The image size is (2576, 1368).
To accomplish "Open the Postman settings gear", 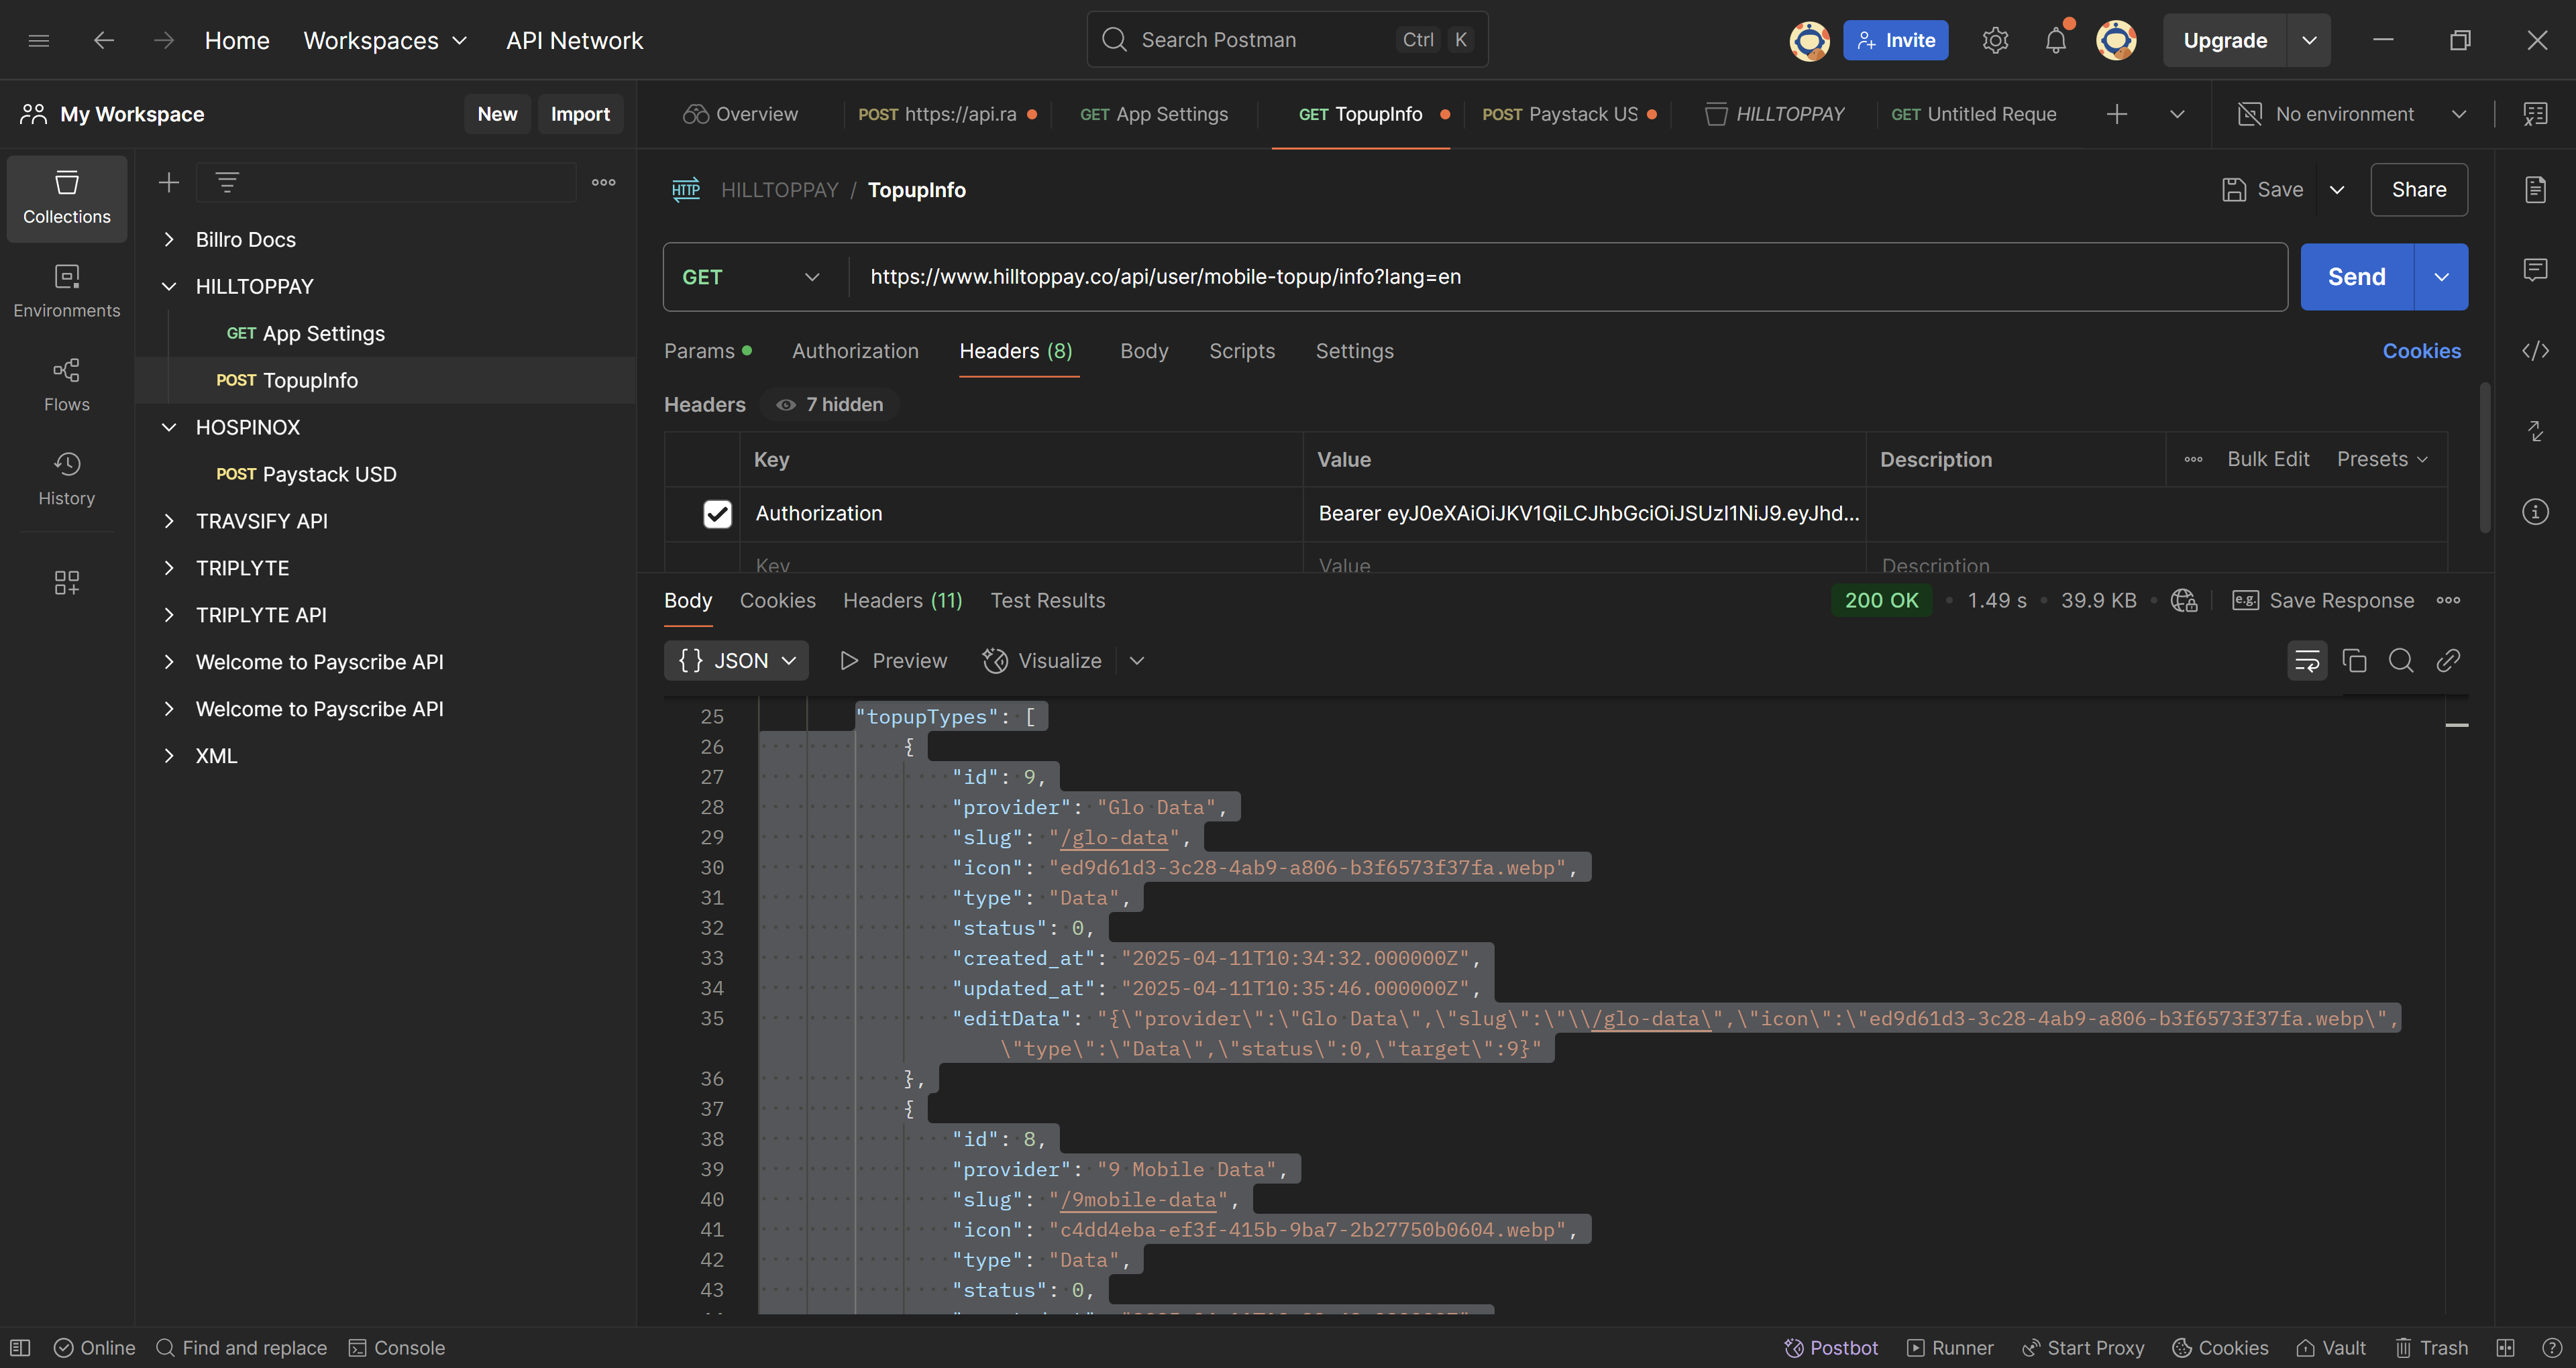I will coord(1995,41).
